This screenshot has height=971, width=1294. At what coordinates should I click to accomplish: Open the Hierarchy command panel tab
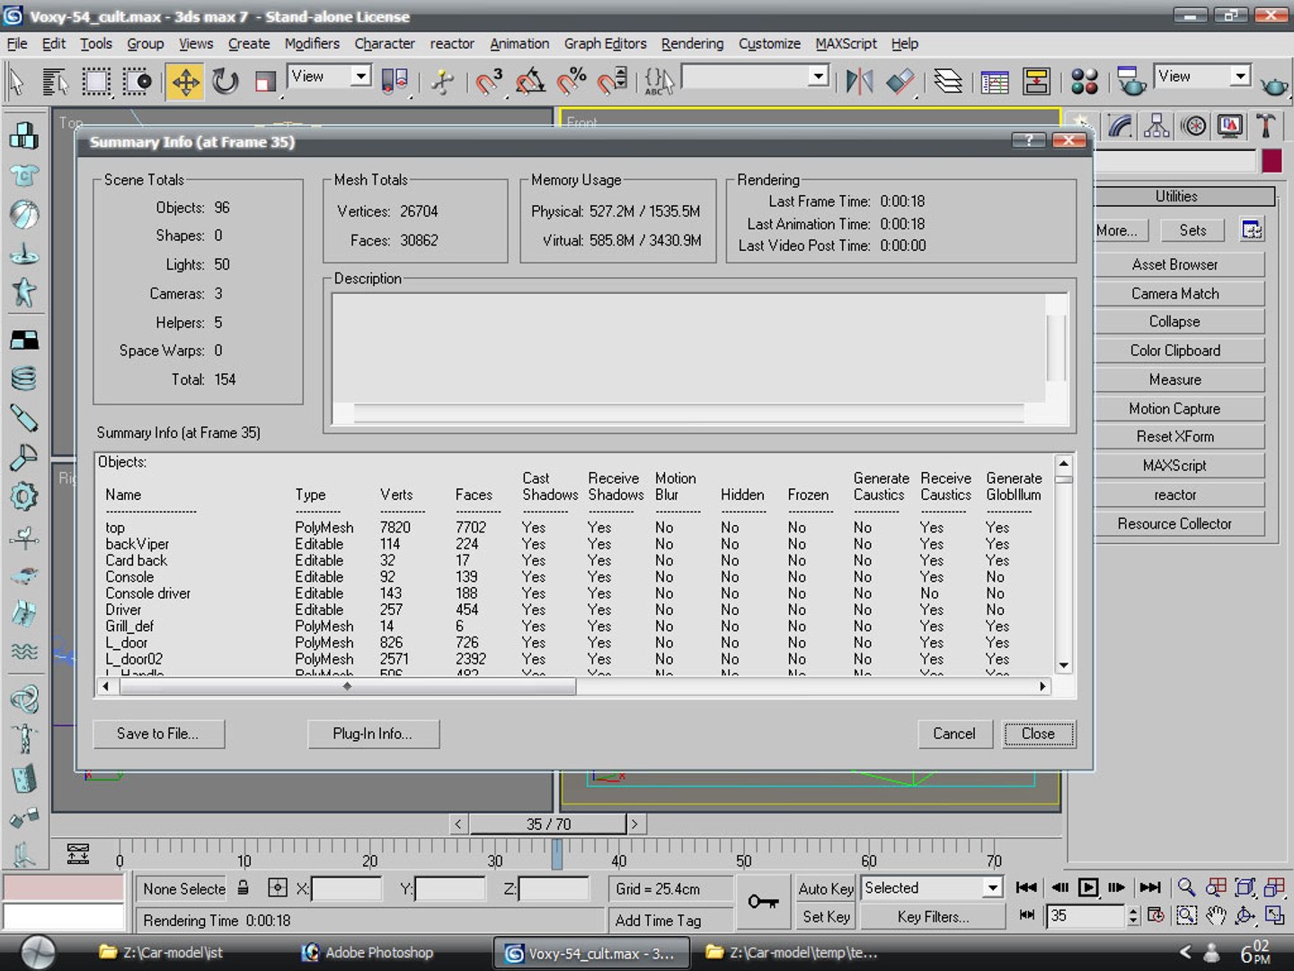[1157, 126]
